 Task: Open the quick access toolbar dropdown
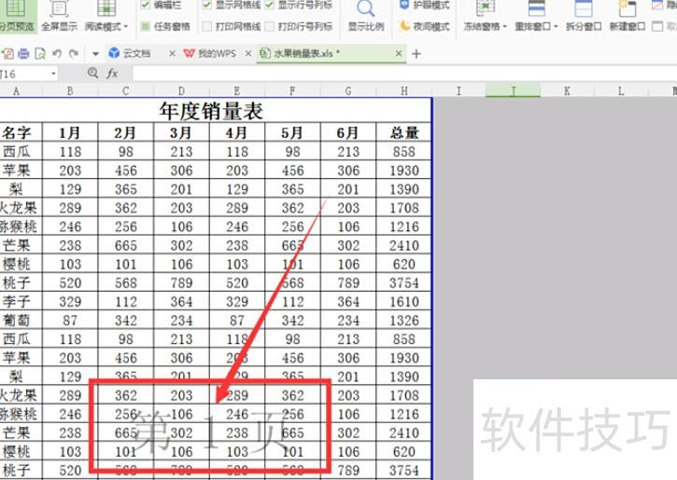95,54
